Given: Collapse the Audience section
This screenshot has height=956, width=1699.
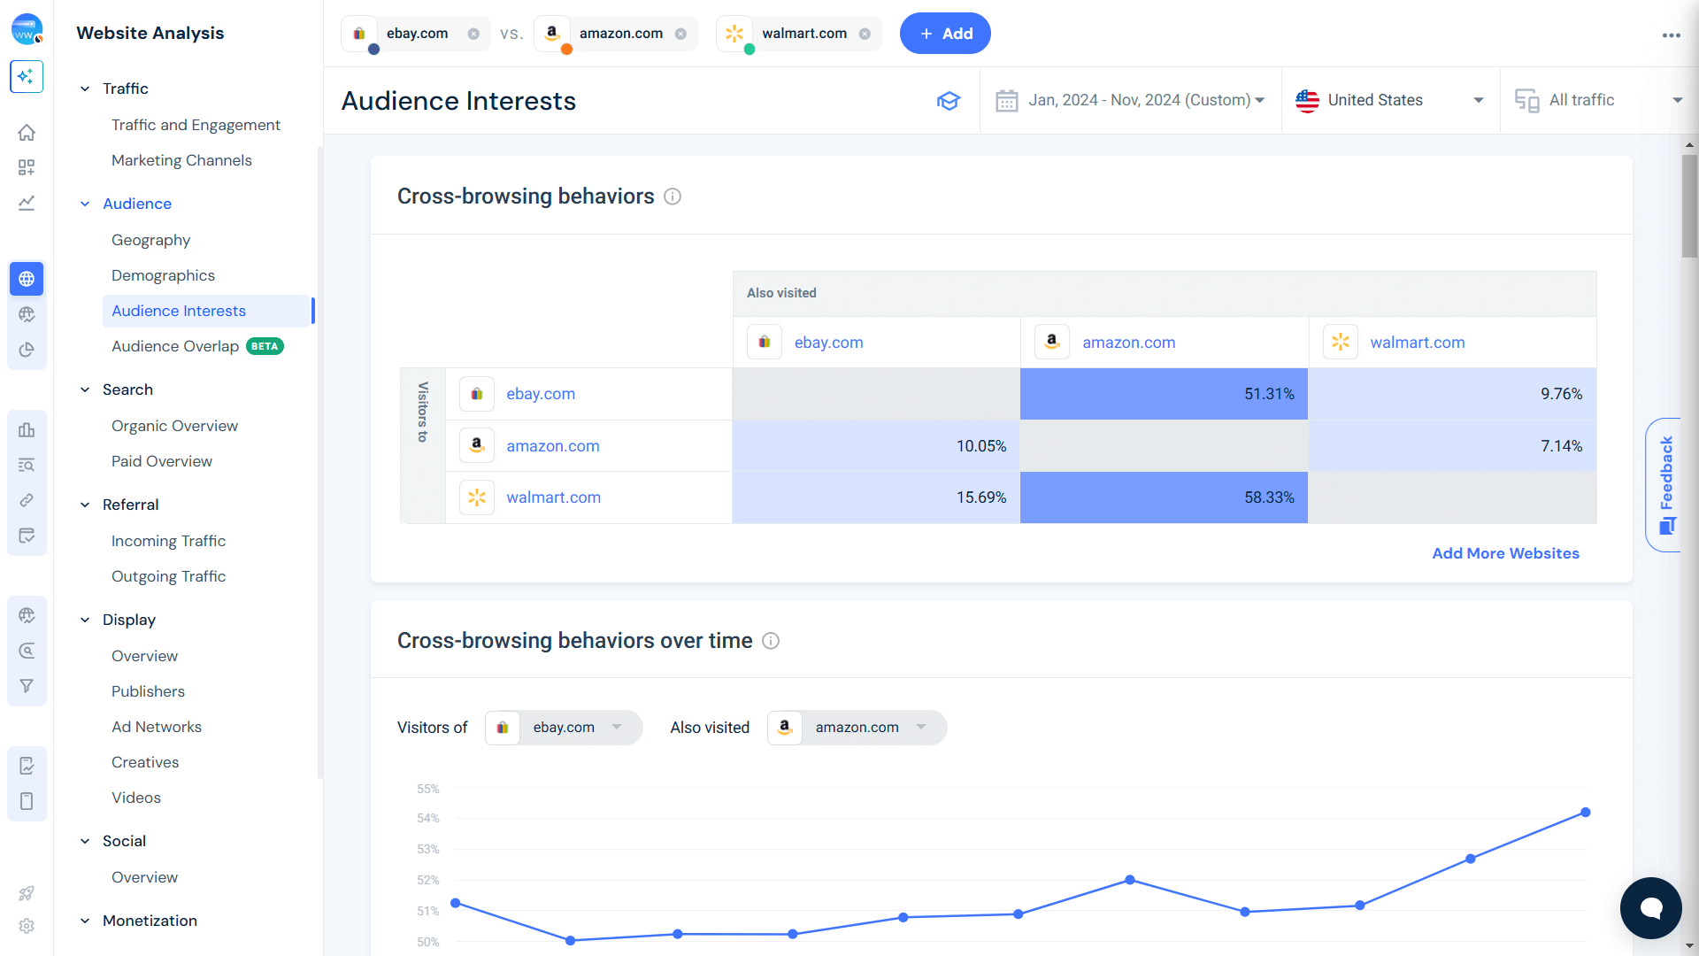Looking at the screenshot, I should click(85, 204).
